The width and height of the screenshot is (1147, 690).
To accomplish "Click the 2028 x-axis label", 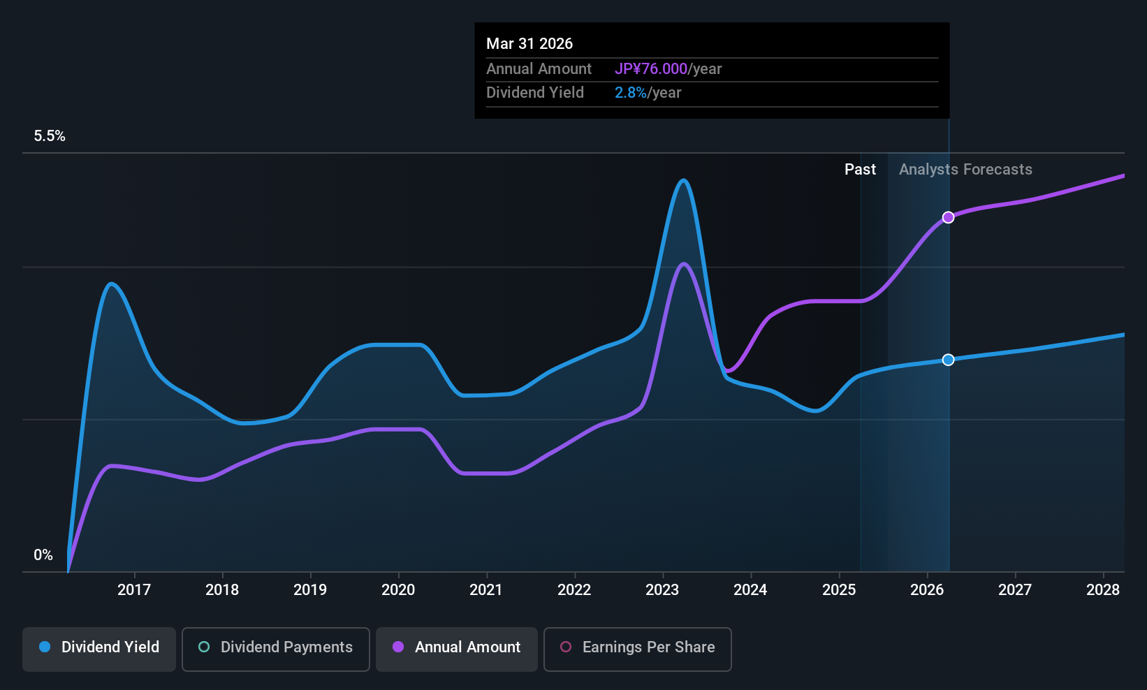I will (x=1103, y=590).
